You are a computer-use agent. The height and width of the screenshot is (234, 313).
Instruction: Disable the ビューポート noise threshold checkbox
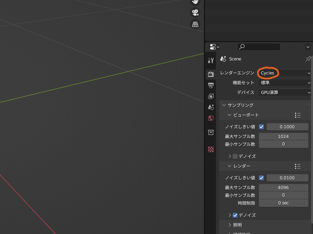[x=261, y=126]
